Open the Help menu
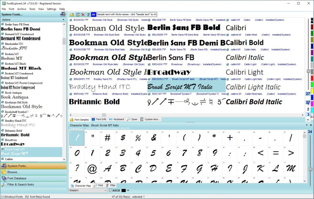Screen dimensions: 314x199 click(x=62, y=9)
